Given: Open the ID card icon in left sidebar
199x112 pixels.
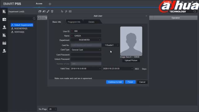Looking at the screenshot, I should [x=4, y=19].
